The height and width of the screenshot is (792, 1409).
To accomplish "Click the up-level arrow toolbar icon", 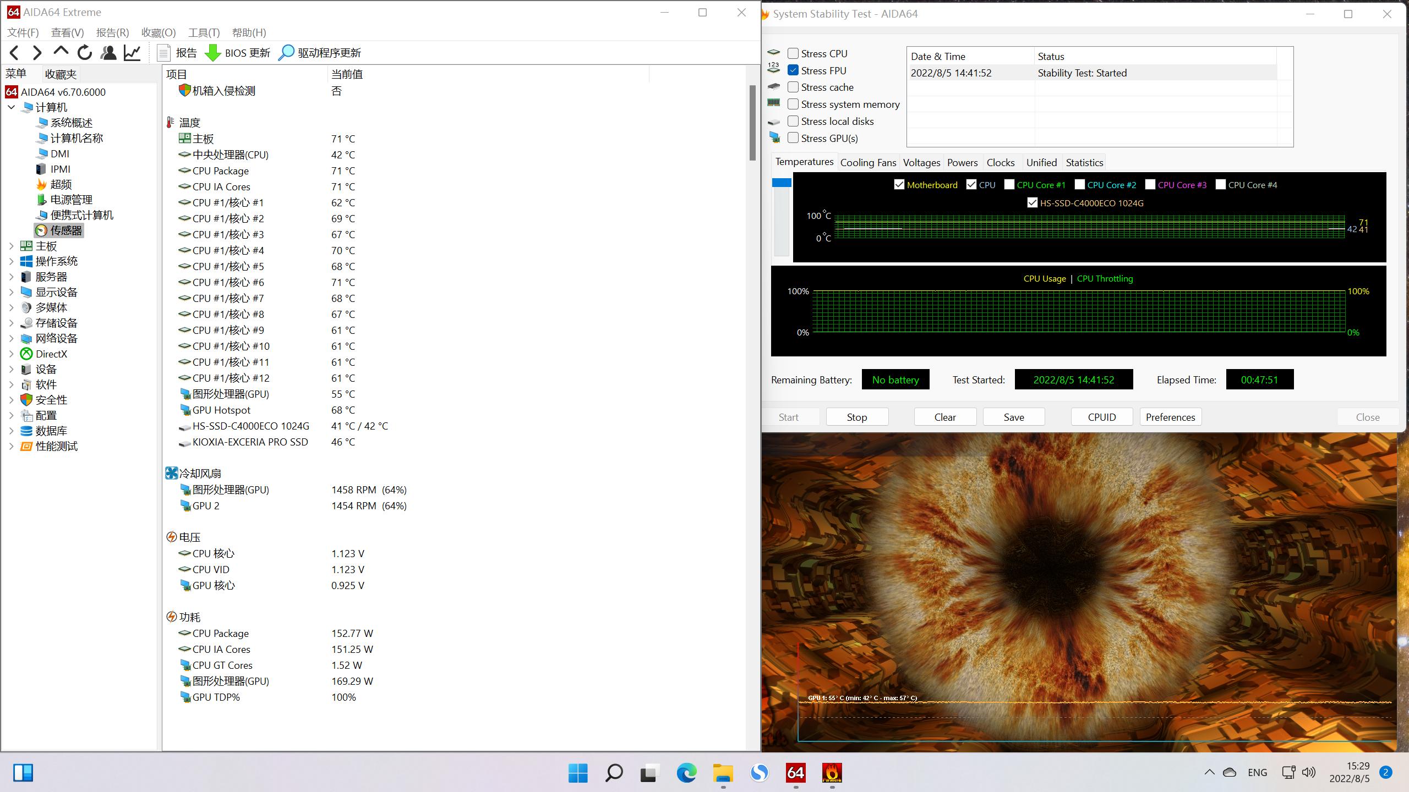I will 61,52.
